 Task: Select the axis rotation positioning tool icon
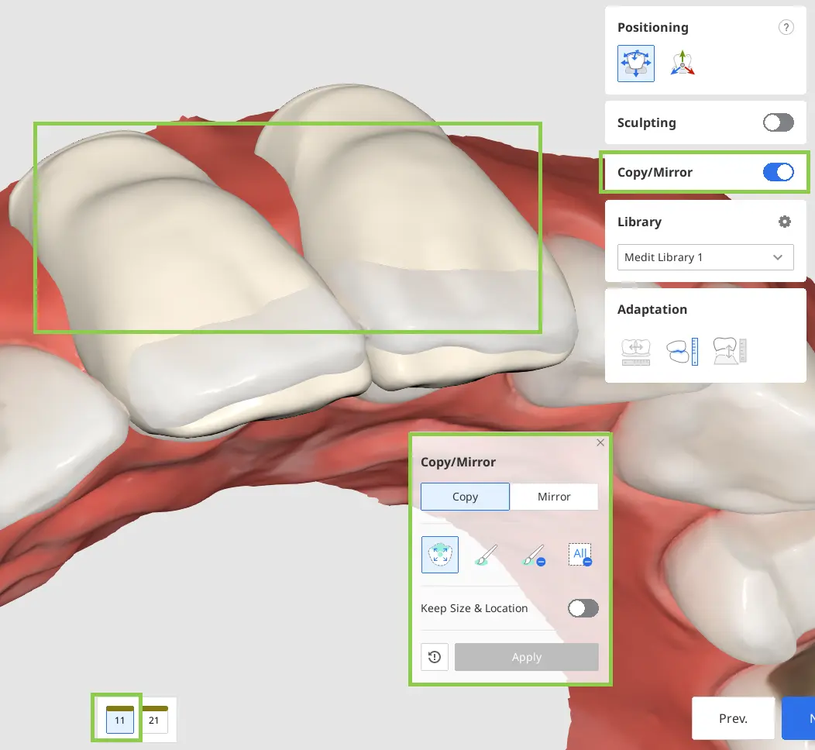(683, 64)
